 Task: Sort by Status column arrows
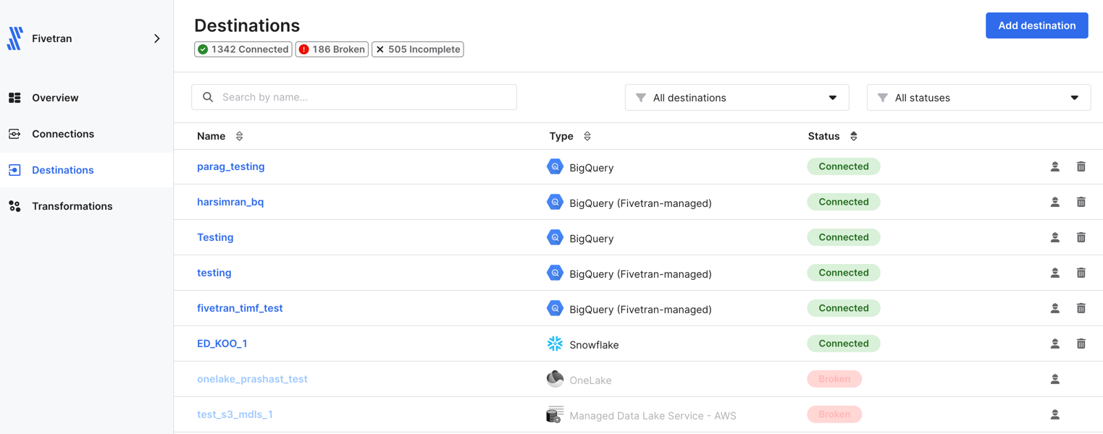(x=854, y=136)
